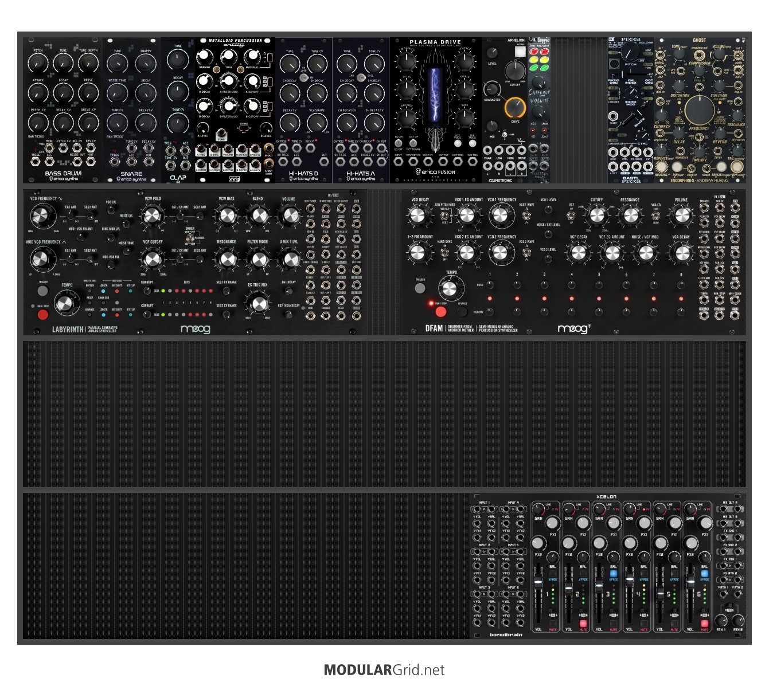
Task: Tap the grey Trigger button on DFAM
Action: pos(421,289)
